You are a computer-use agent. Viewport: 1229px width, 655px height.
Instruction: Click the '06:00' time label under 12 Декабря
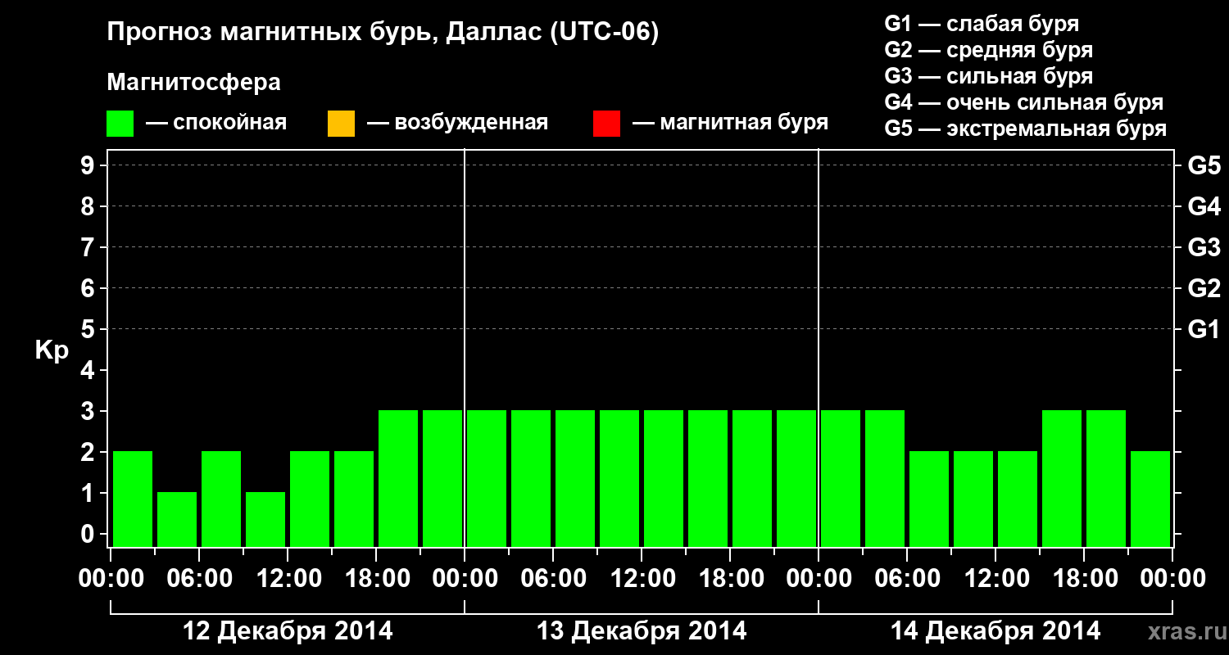click(x=200, y=579)
